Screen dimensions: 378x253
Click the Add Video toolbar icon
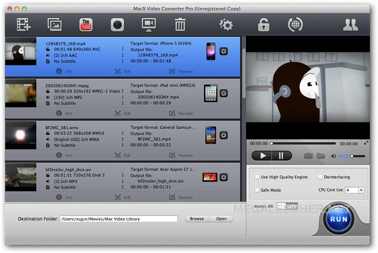point(24,24)
